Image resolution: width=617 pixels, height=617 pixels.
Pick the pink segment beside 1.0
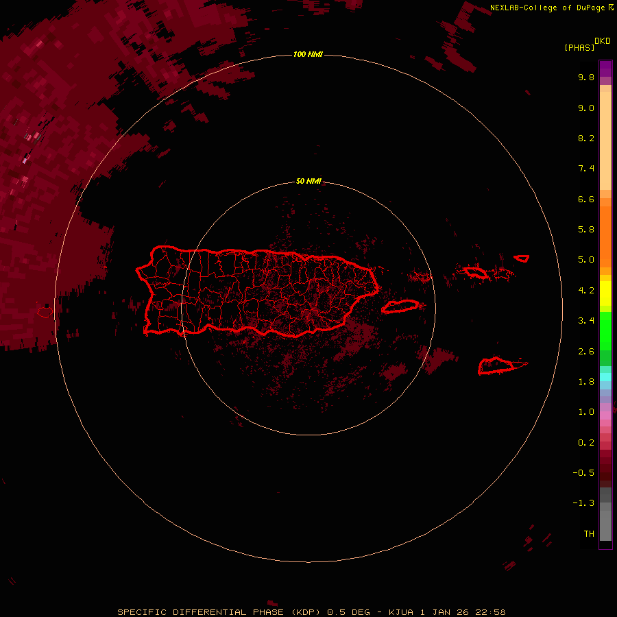point(605,415)
